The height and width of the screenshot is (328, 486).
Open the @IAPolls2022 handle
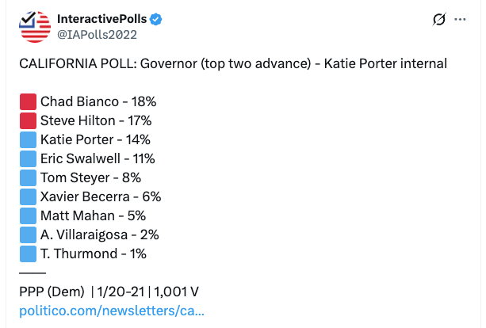pyautogui.click(x=98, y=34)
